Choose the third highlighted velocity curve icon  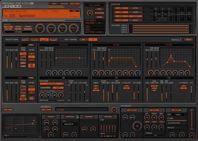pos(44,39)
